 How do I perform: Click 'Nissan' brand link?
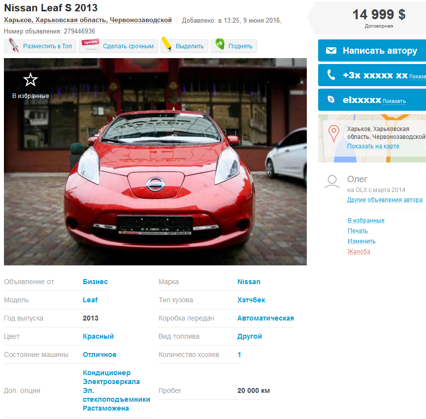[249, 282]
